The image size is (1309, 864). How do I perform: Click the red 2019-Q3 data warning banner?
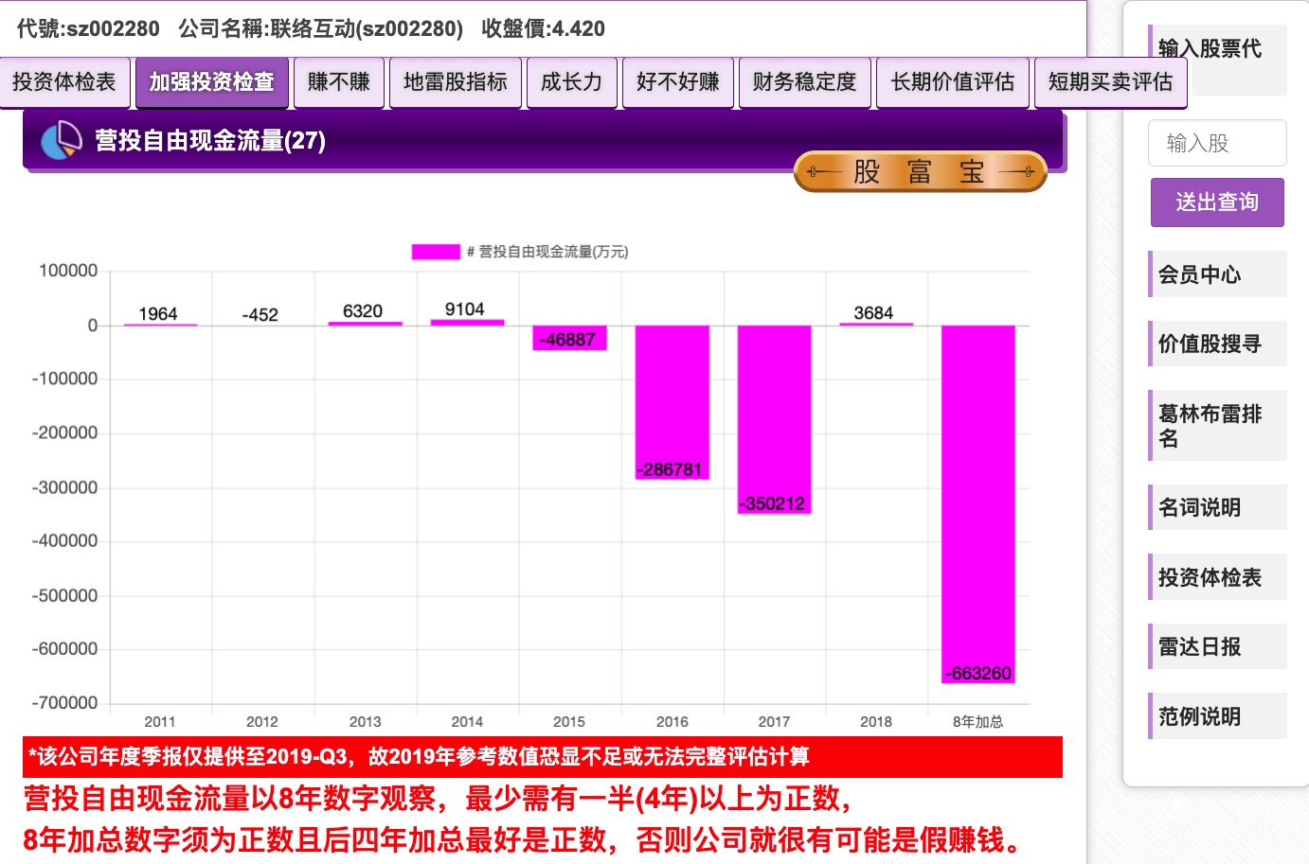tap(543, 757)
